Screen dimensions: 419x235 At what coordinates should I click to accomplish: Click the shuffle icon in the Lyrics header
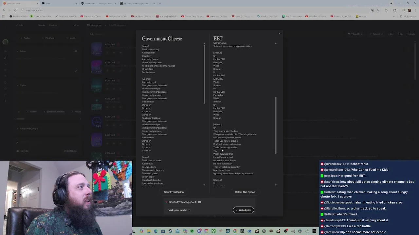click(x=76, y=51)
